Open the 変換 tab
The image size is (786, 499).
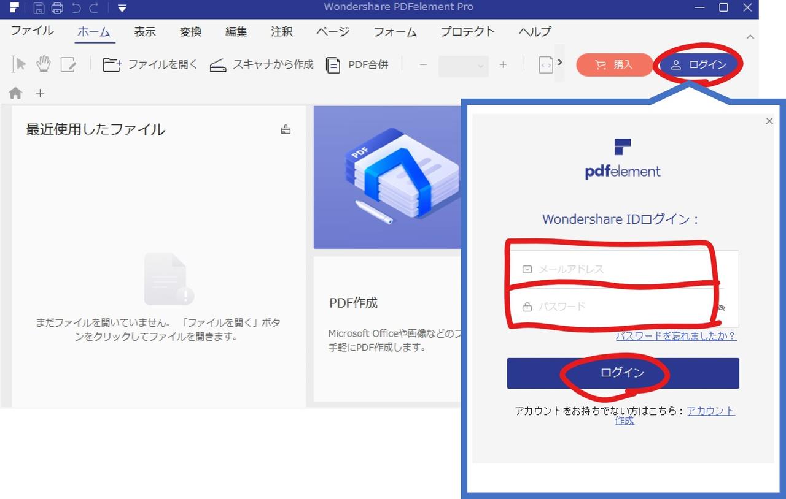coord(190,32)
